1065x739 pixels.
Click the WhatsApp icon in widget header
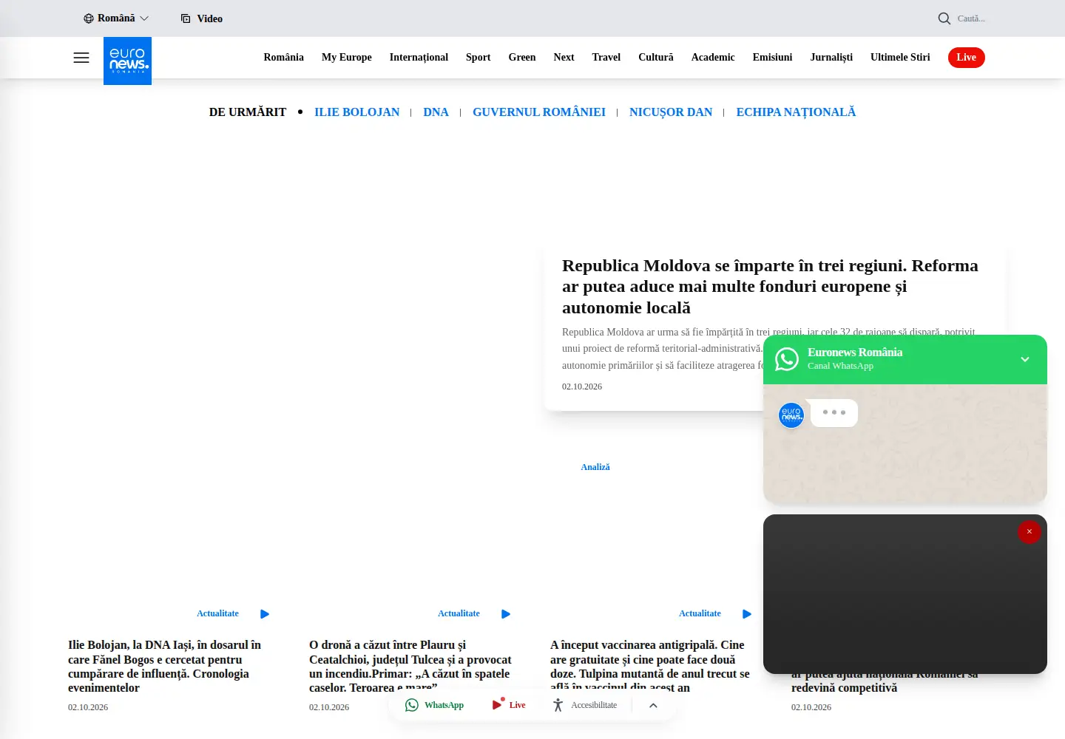click(787, 359)
